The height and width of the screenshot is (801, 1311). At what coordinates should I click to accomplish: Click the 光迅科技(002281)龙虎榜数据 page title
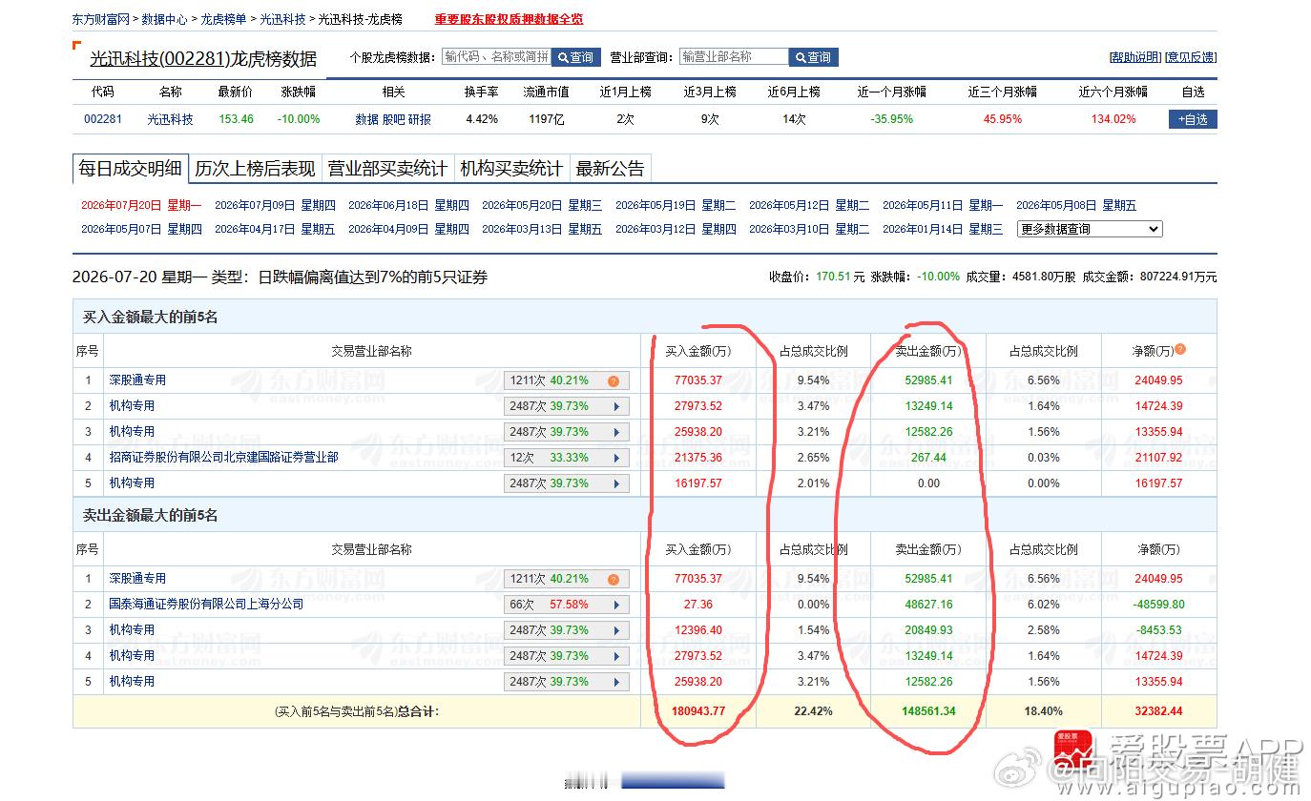203,58
